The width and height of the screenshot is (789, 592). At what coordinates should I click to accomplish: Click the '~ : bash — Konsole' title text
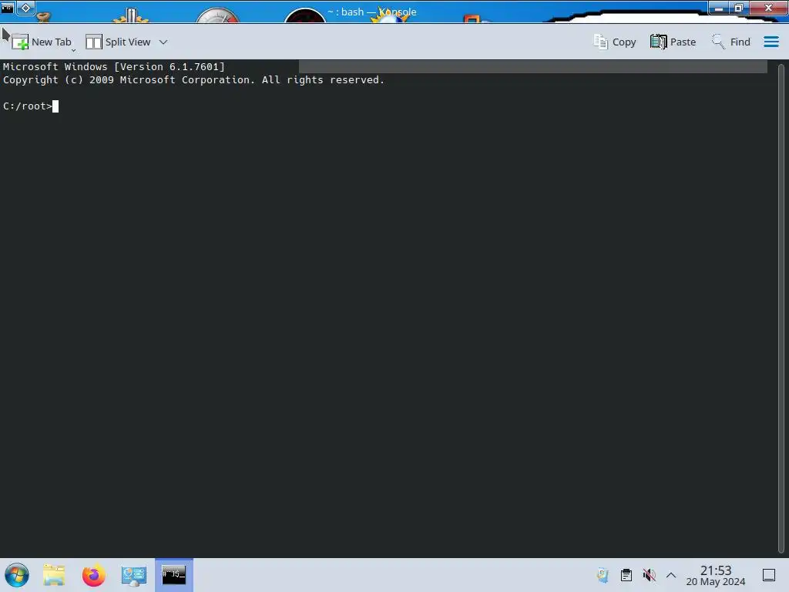click(372, 12)
